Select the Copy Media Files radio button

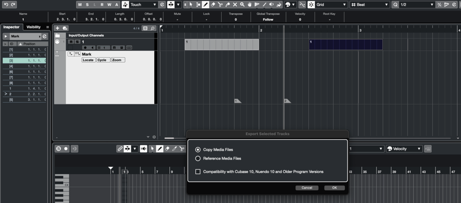[198, 150]
